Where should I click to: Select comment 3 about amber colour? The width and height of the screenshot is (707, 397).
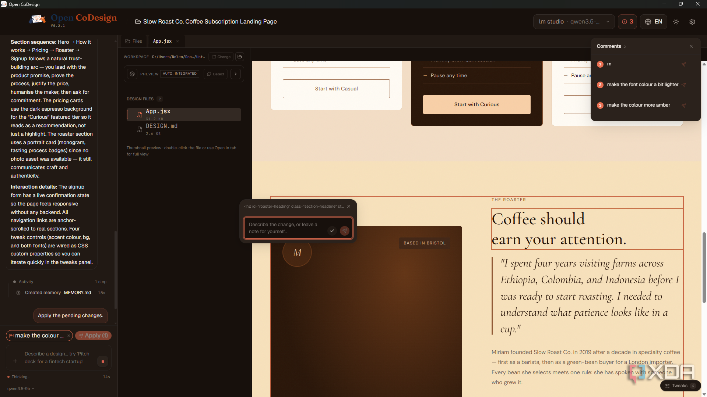point(639,105)
